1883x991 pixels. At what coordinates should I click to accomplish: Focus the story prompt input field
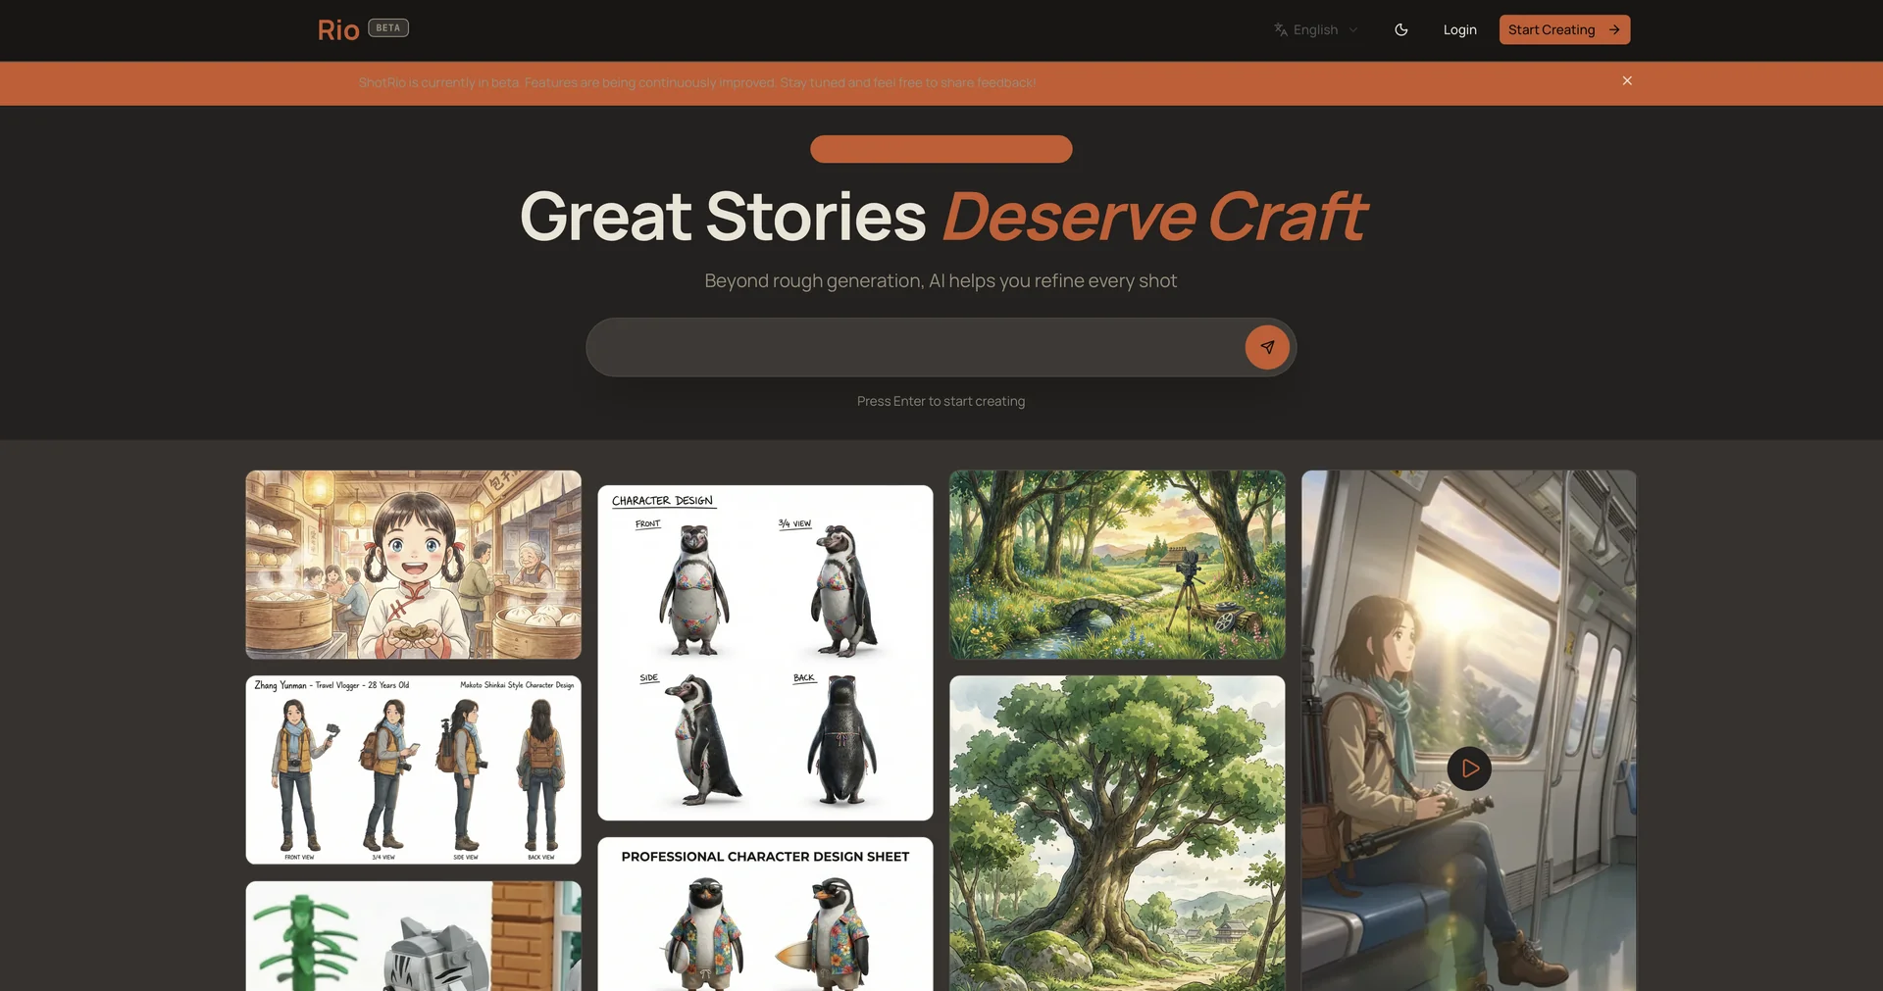click(916, 347)
